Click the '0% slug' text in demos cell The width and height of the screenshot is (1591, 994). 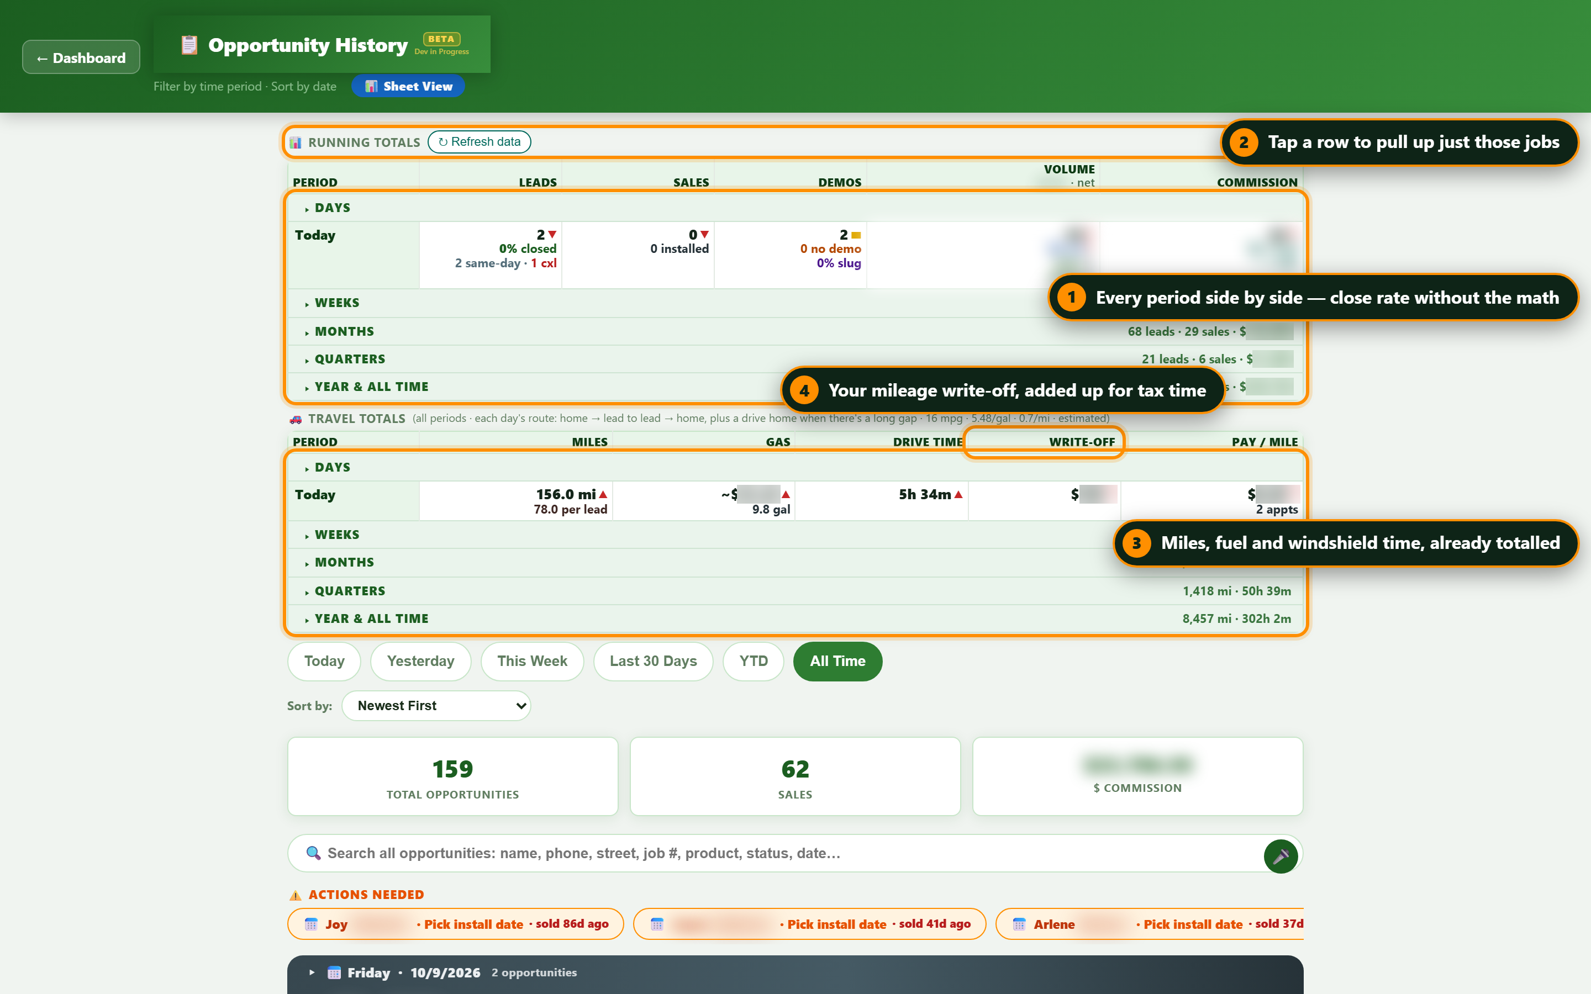click(x=838, y=263)
